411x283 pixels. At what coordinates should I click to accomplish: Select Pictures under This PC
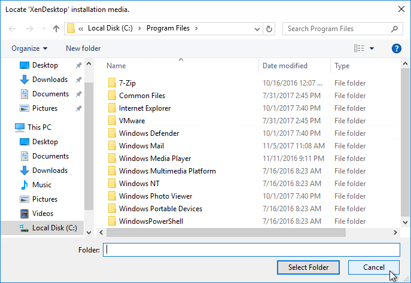[x=44, y=199]
